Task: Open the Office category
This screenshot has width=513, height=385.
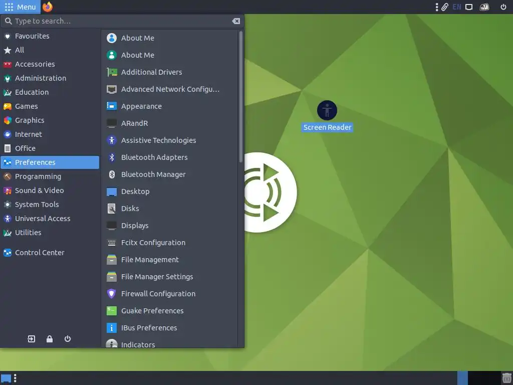Action: point(50,148)
